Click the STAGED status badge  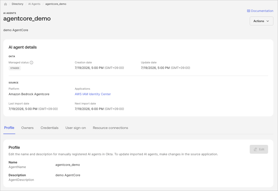tap(15, 68)
